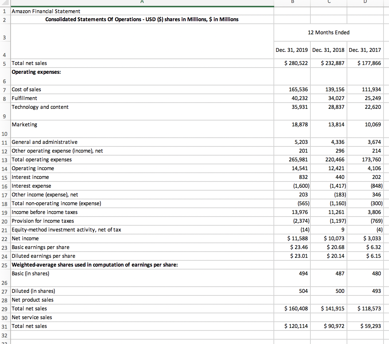Click the $ 23.01 diluted EPS value

point(299,256)
